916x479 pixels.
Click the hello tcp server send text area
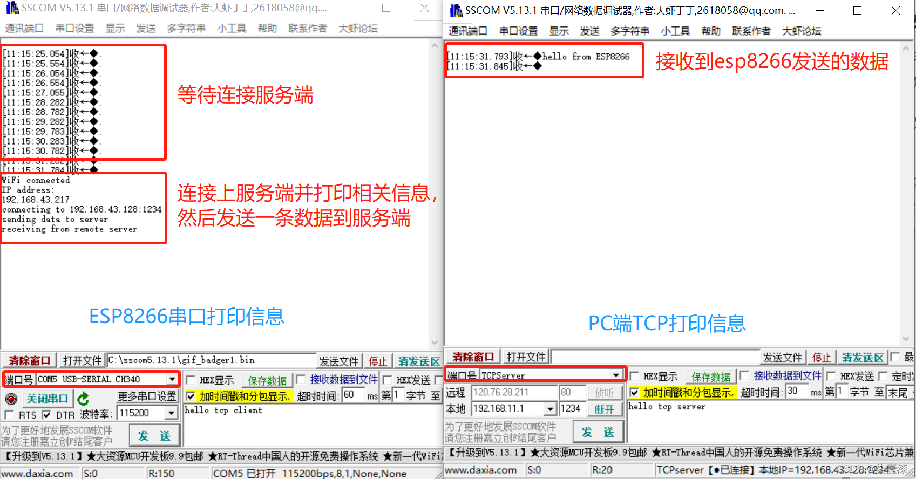771,421
